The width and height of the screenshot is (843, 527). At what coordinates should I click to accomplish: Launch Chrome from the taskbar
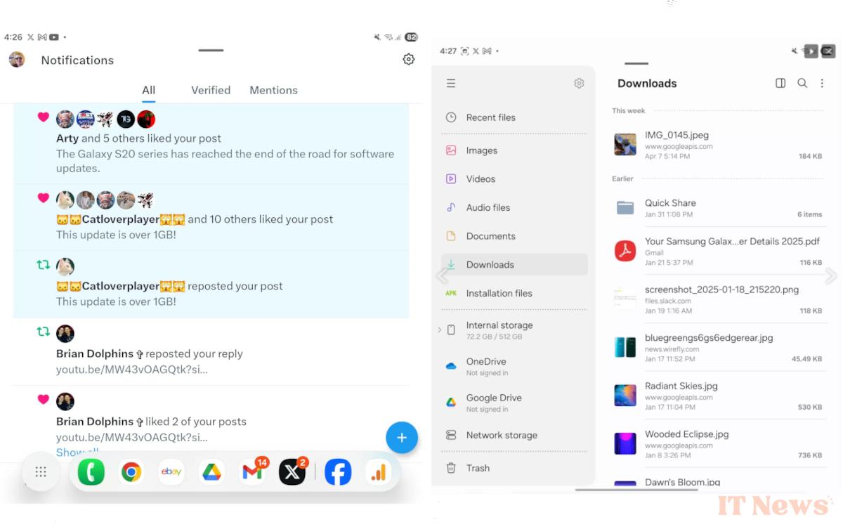pos(131,472)
